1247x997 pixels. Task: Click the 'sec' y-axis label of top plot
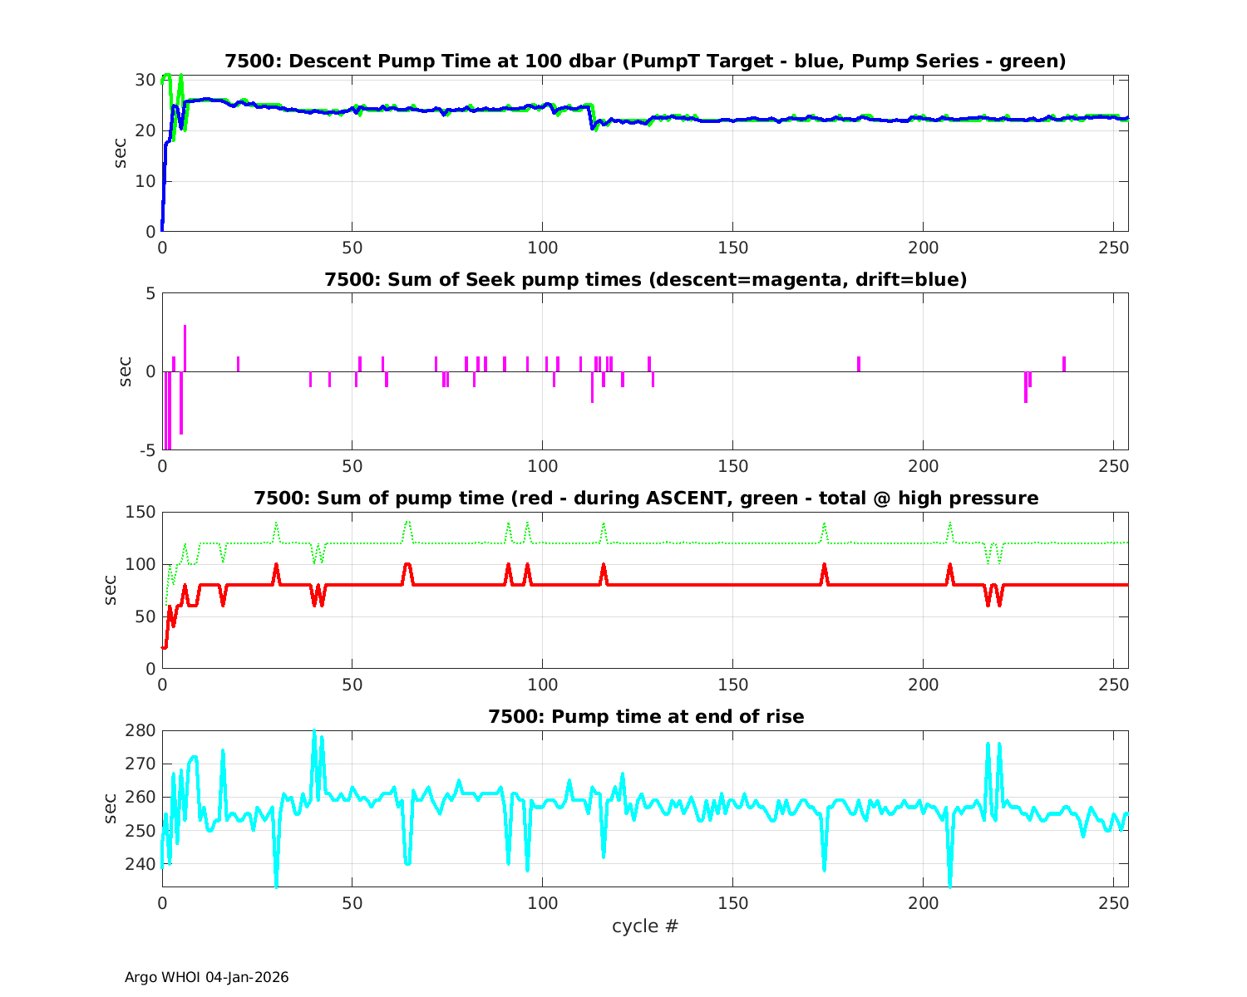[121, 154]
